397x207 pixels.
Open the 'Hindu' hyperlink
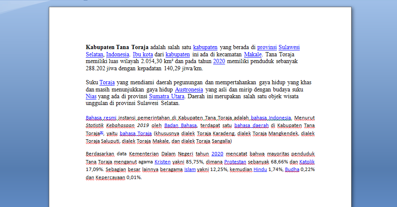pos(260,169)
